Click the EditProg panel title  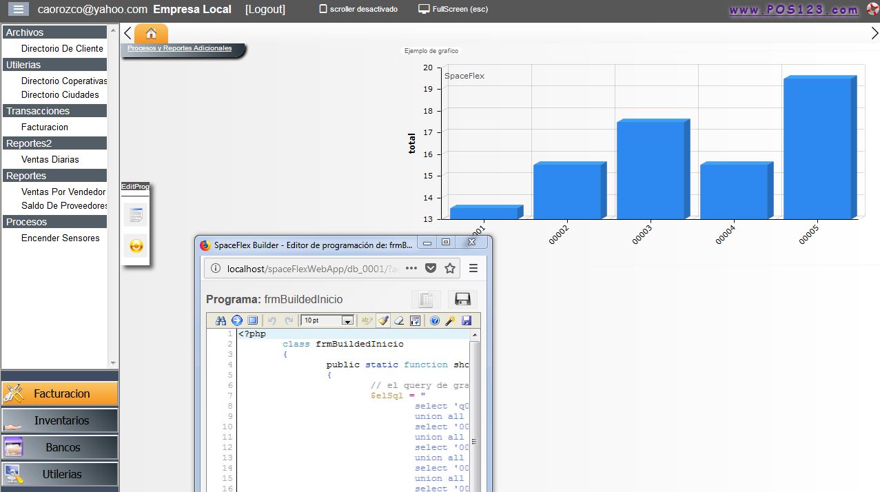tap(135, 187)
